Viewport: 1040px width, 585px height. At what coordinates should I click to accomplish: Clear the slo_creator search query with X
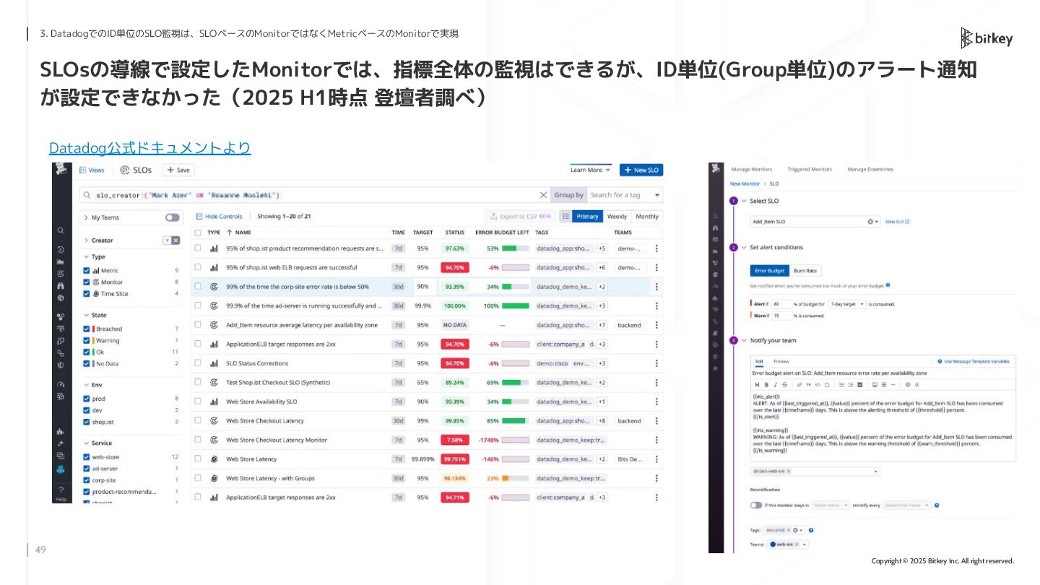[x=543, y=195]
